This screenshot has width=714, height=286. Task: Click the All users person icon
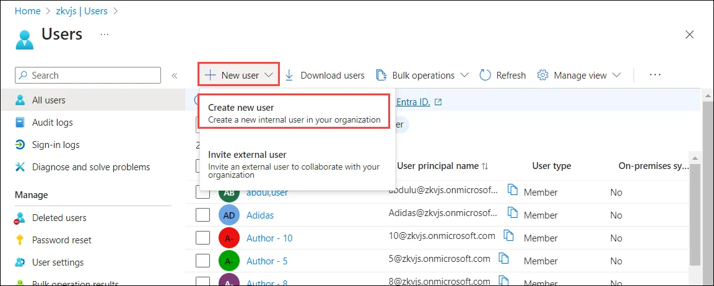20,100
